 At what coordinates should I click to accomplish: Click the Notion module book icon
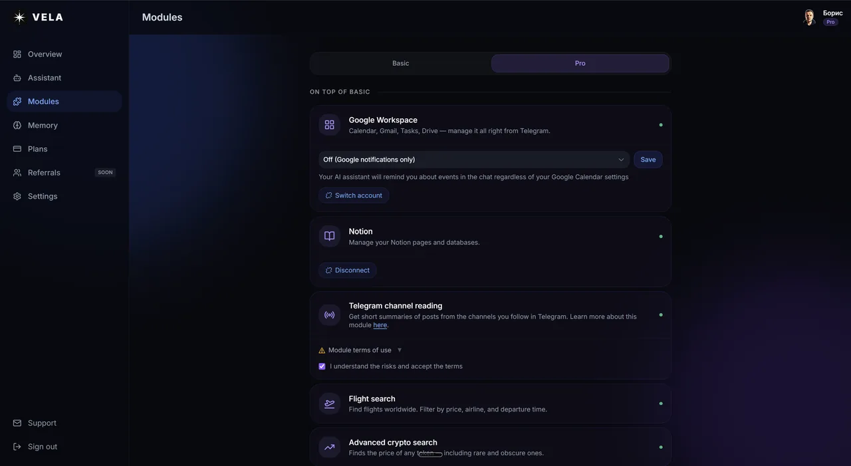[329, 236]
